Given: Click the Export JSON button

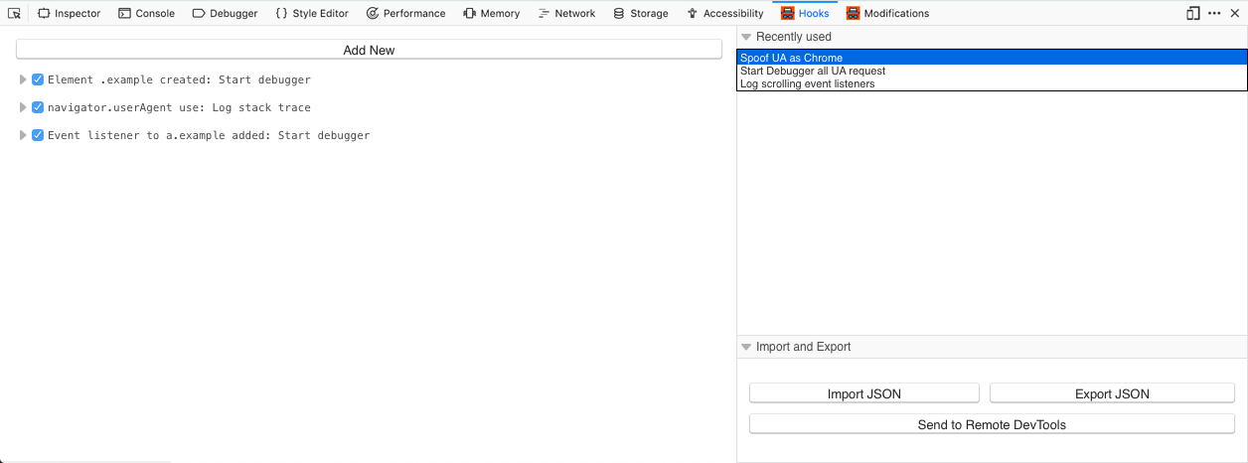Looking at the screenshot, I should coord(1112,393).
